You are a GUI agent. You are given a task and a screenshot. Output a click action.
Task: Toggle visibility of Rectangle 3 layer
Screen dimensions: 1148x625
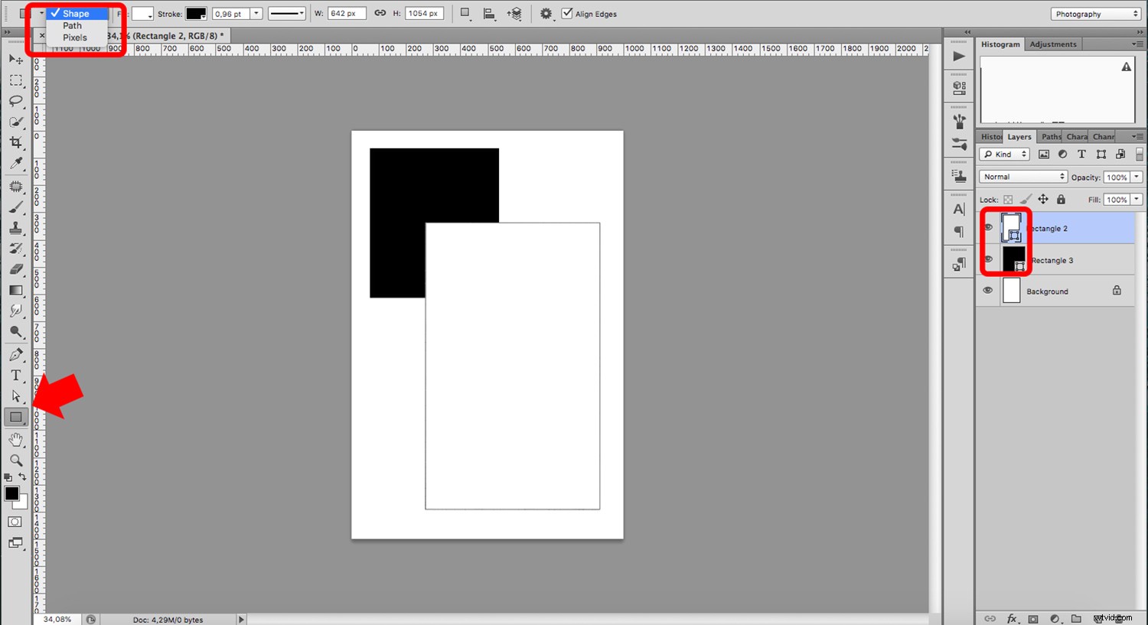(x=988, y=259)
